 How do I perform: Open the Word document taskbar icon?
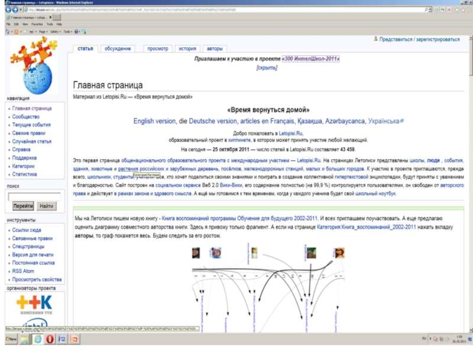point(62,339)
